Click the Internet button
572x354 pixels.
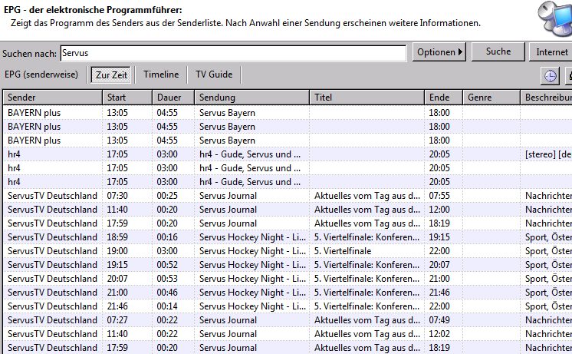[x=551, y=52]
